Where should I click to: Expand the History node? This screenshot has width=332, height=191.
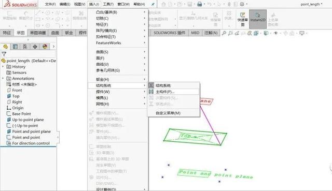[3, 67]
